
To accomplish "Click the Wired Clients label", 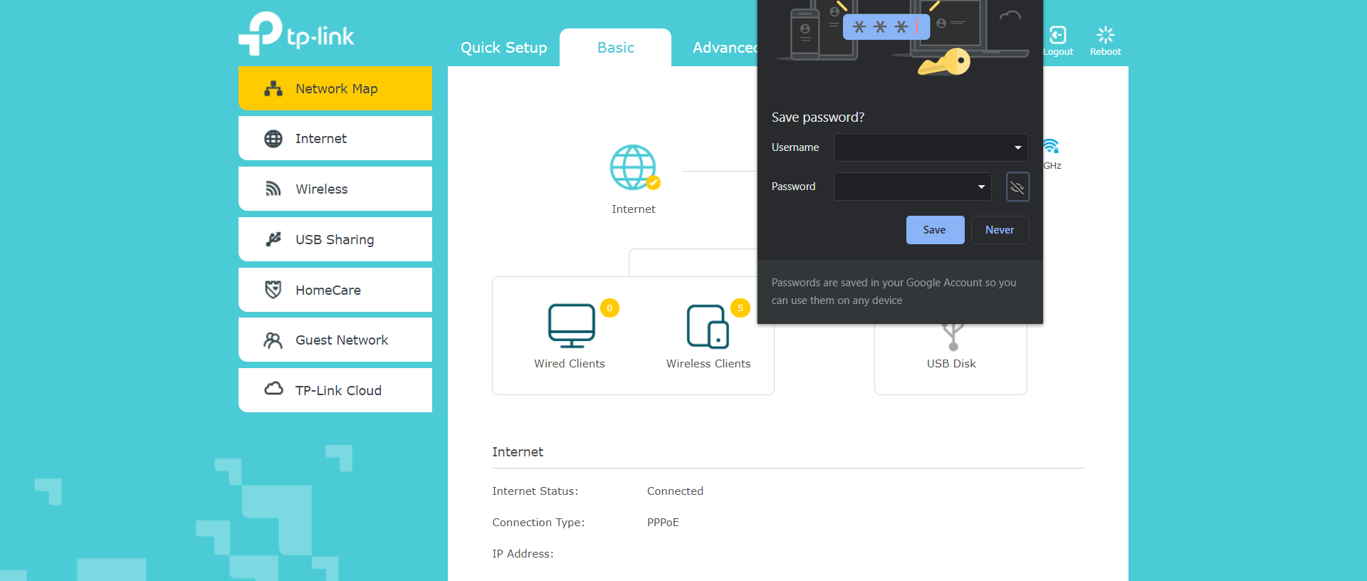I will pos(570,364).
